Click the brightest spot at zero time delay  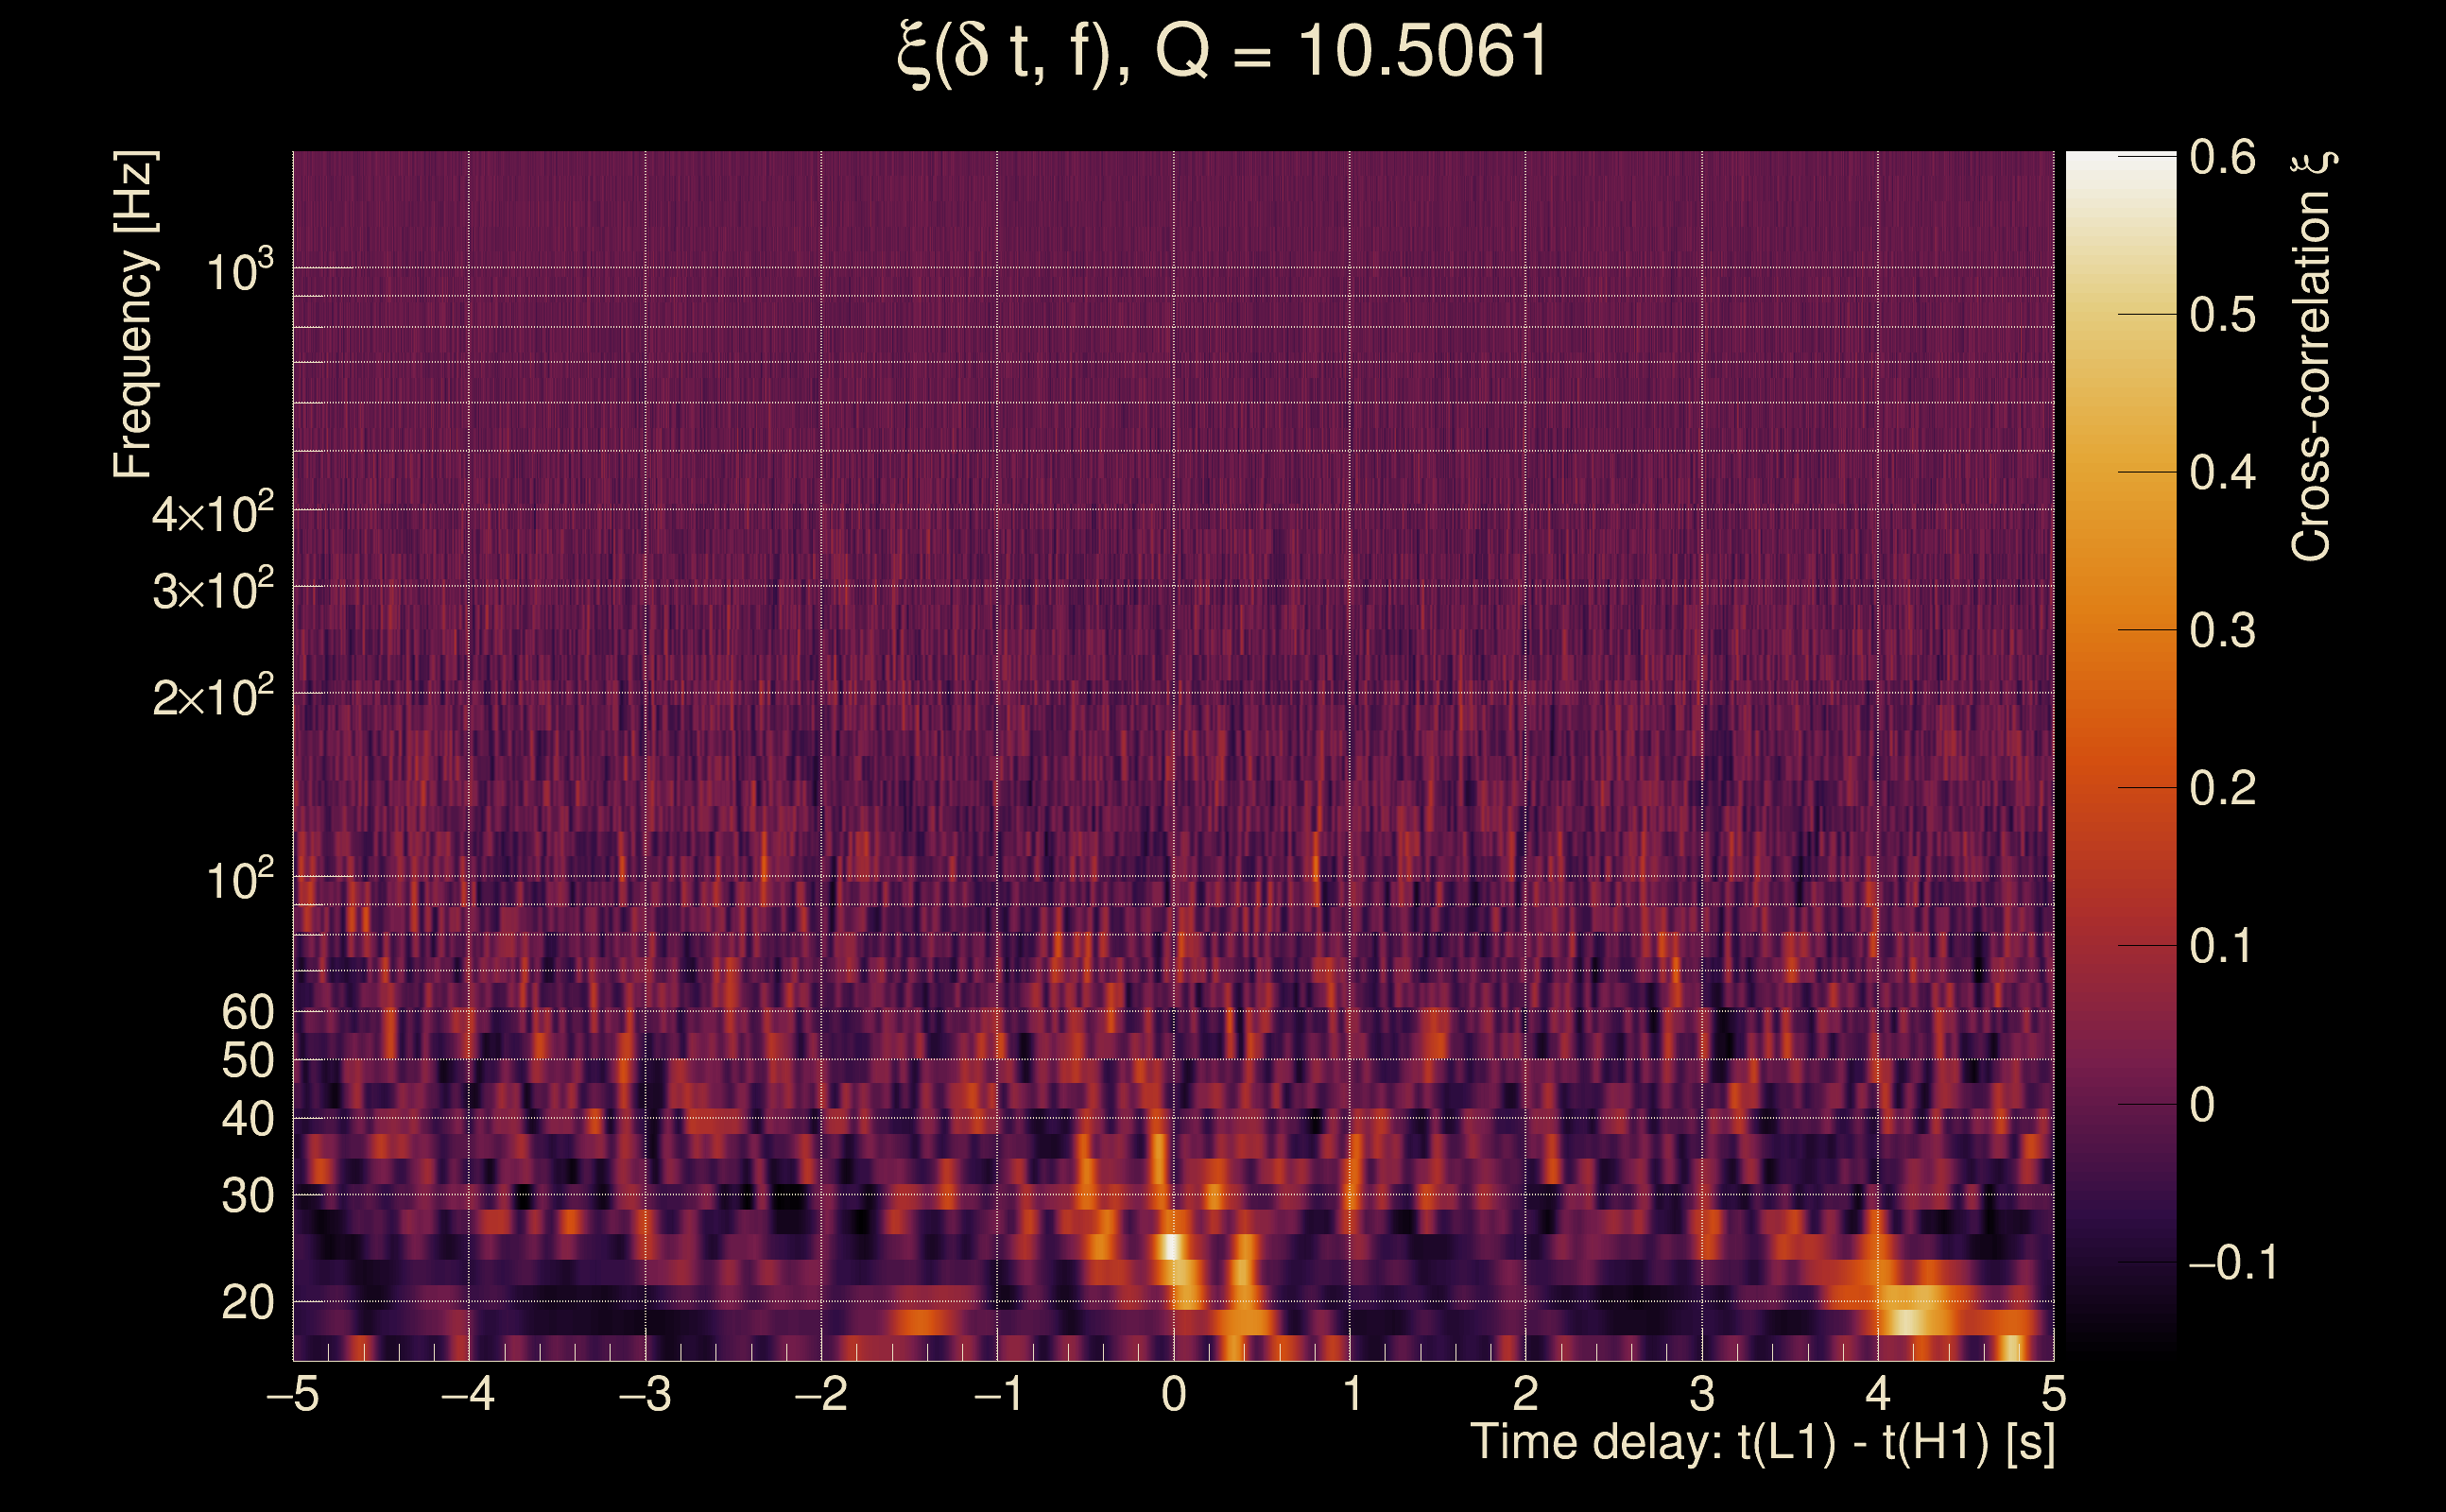(1170, 1247)
